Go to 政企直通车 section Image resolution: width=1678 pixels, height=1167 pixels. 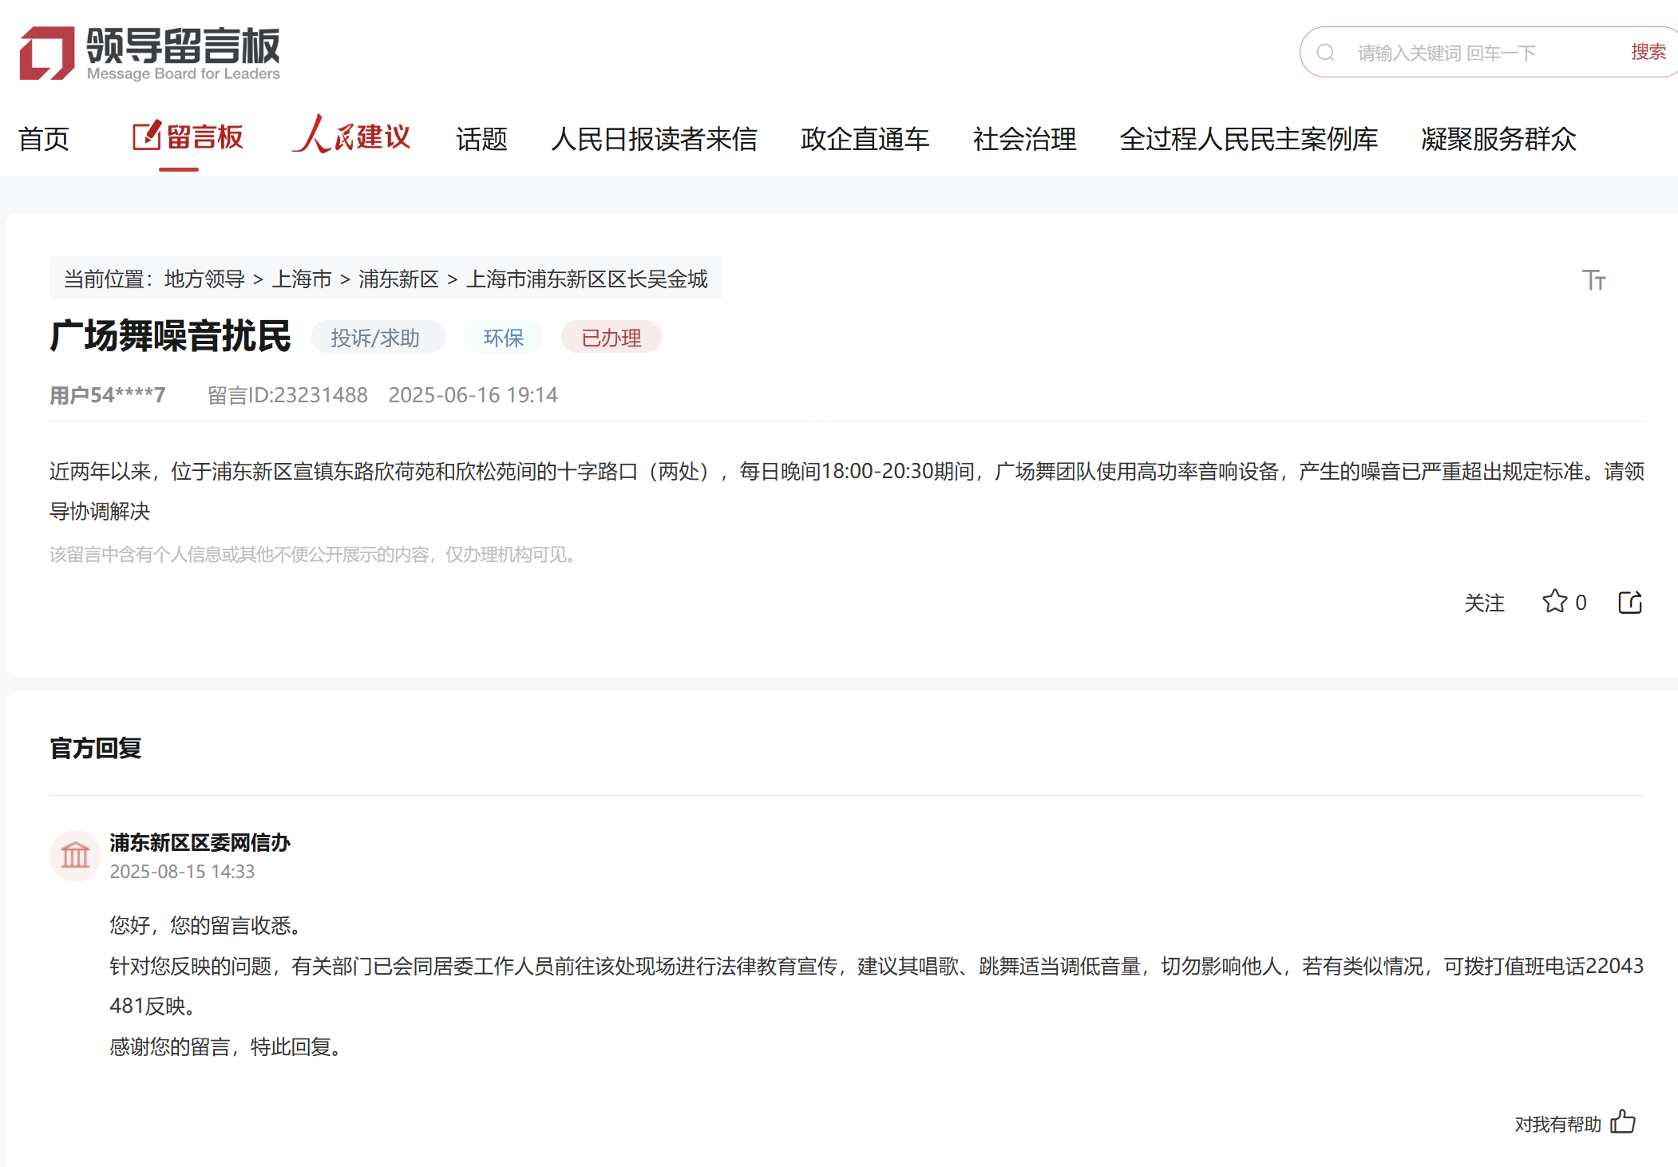pos(865,139)
